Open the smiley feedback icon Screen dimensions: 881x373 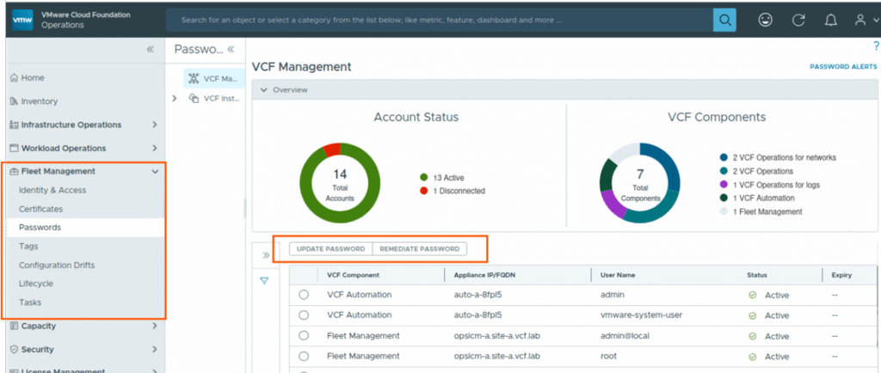click(x=765, y=19)
